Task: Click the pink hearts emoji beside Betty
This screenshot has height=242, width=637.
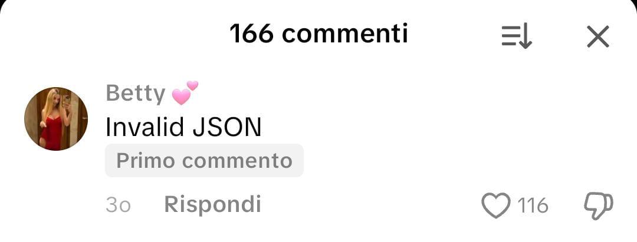Action: [185, 92]
